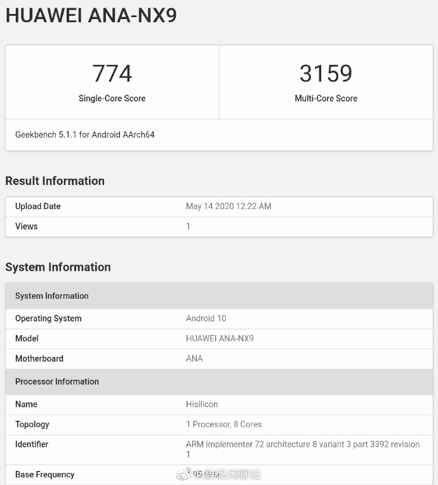This screenshot has width=438, height=485.
Task: Click the May 14 2020 12:22 AM value
Action: (228, 207)
